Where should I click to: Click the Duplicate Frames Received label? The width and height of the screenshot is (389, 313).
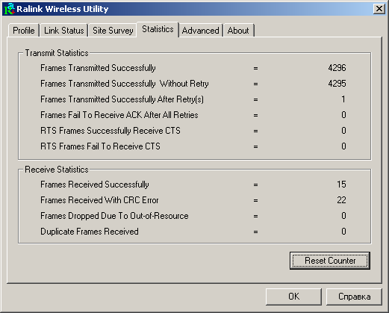tap(90, 232)
